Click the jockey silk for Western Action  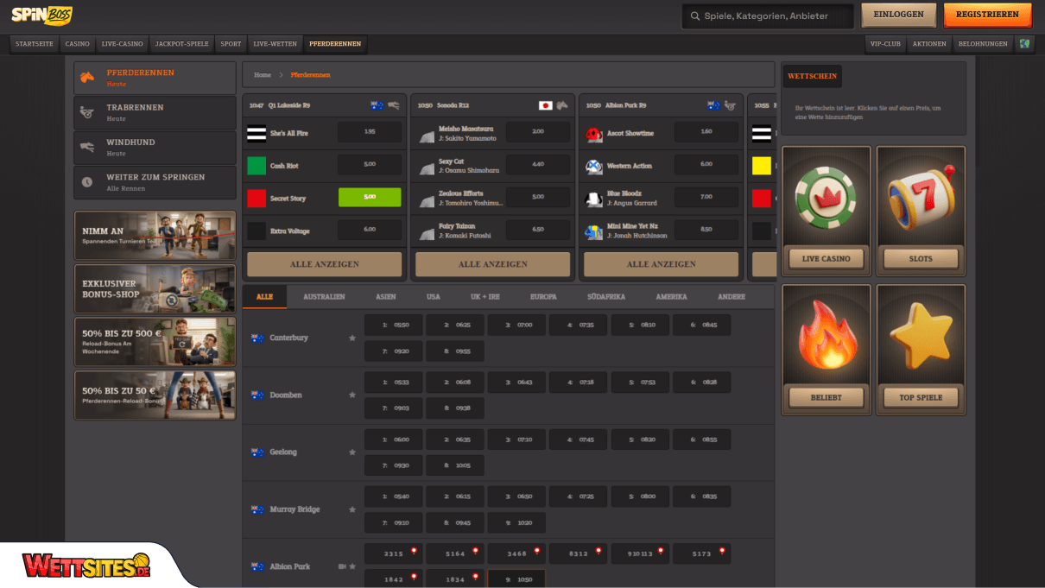[594, 166]
